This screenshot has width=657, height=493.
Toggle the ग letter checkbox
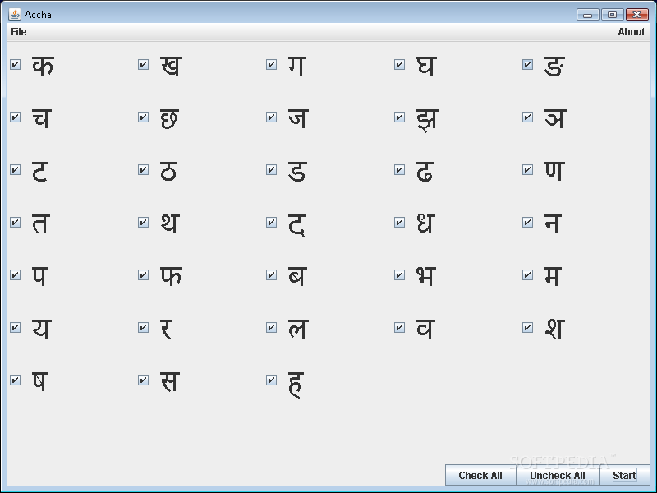[x=272, y=65]
